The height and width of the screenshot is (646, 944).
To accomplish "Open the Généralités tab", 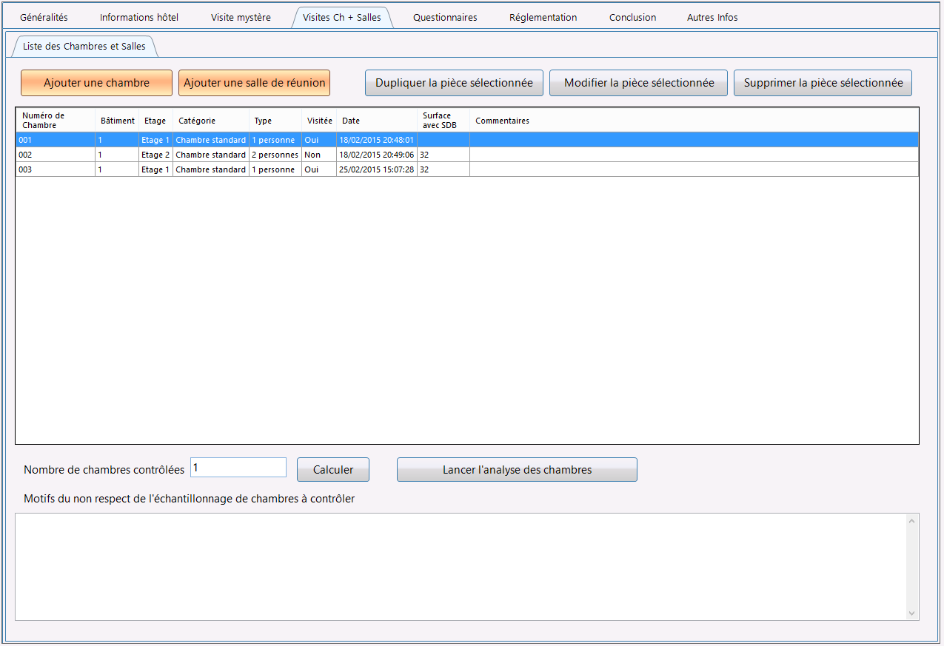I will (x=44, y=17).
